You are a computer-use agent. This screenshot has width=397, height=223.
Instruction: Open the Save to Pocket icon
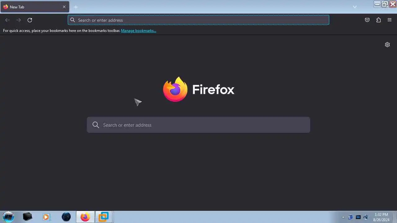[367, 20]
